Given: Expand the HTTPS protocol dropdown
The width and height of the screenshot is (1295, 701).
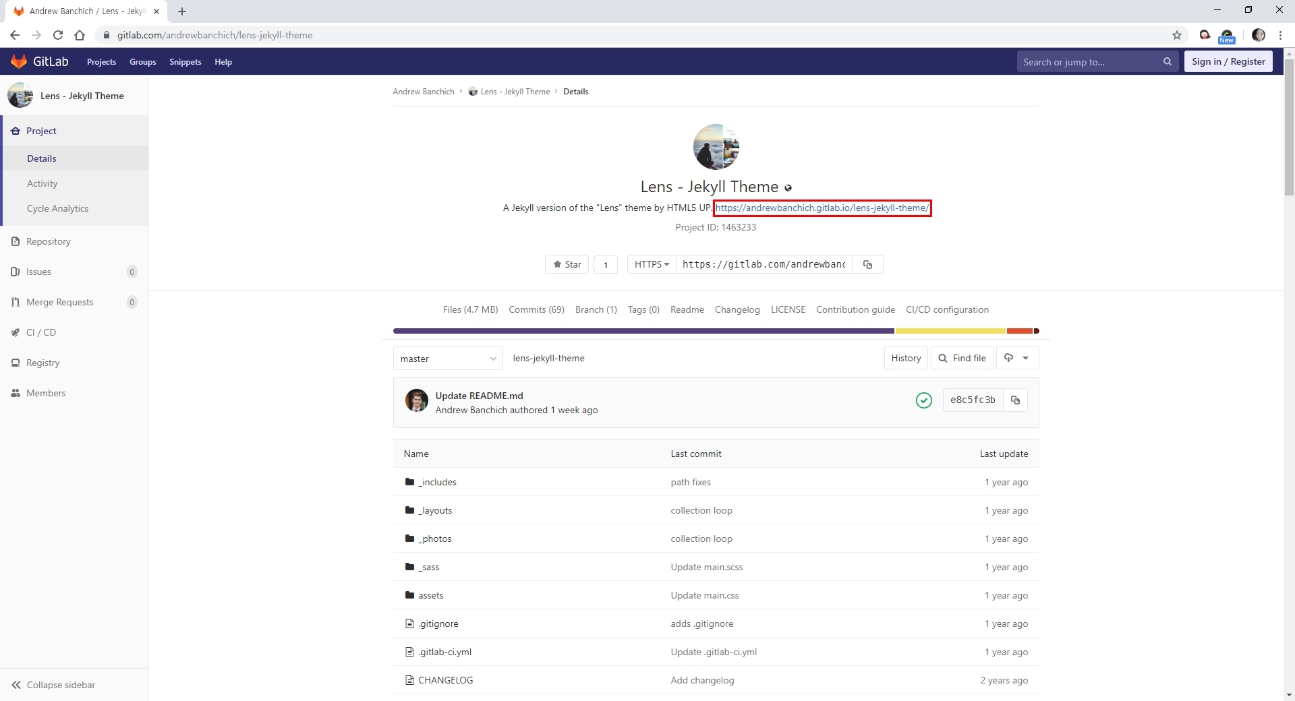Looking at the screenshot, I should (x=651, y=265).
